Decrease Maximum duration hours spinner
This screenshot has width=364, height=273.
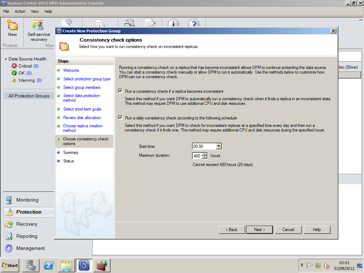click(x=204, y=157)
